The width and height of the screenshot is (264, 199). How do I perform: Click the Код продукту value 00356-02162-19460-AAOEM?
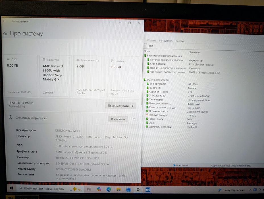[73, 169]
